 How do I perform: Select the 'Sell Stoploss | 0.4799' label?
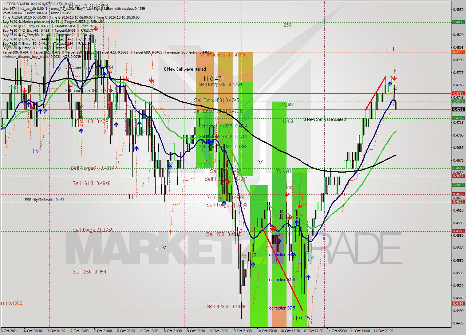(223, 55)
